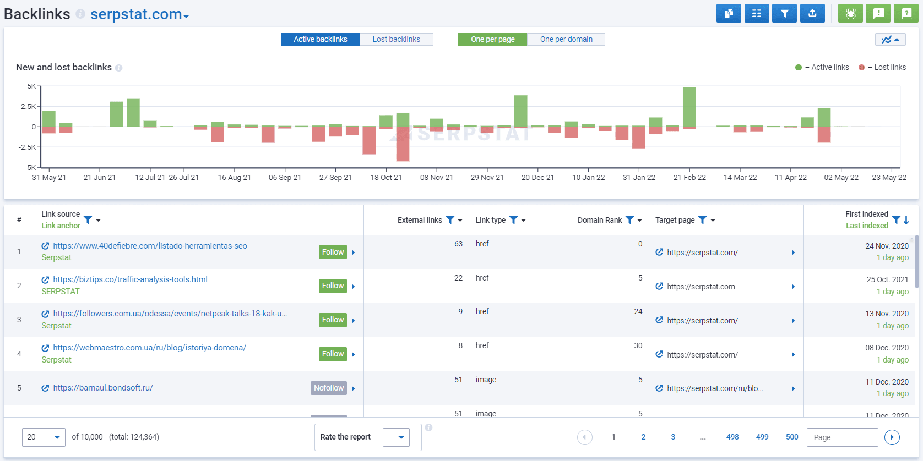Switch to Active backlinks tab
Screen dimensions: 923x461
click(x=321, y=39)
